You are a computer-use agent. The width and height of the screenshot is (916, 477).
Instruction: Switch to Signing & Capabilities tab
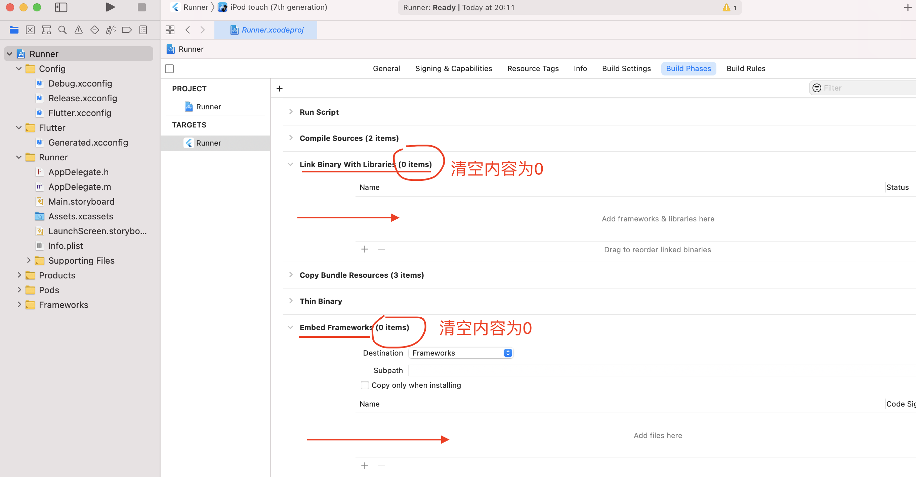[x=453, y=68]
